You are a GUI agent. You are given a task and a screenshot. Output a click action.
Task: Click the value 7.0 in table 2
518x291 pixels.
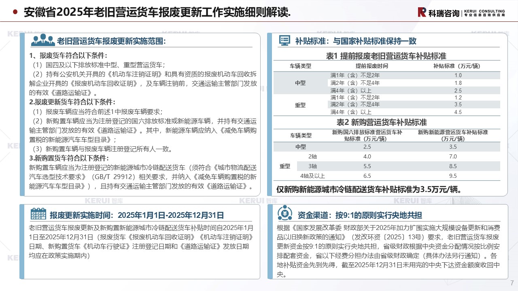click(x=453, y=156)
